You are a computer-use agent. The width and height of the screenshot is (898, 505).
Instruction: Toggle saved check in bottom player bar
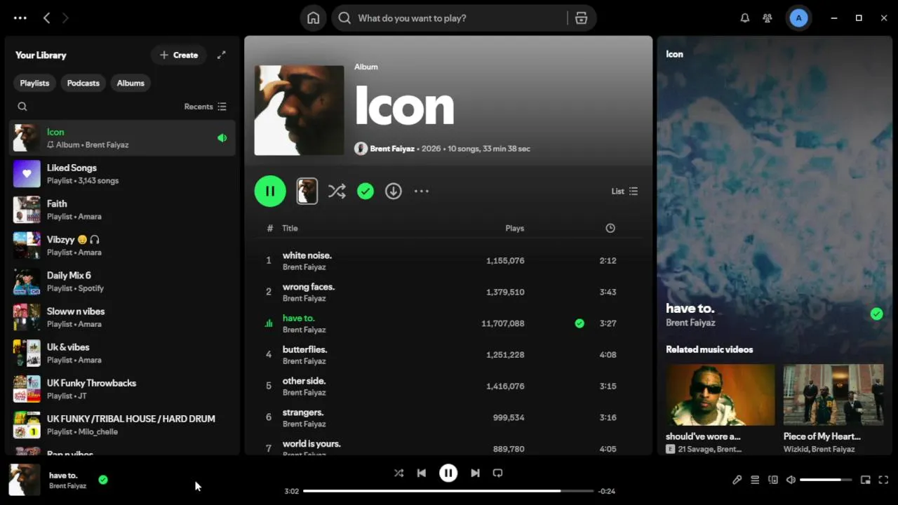(x=103, y=480)
